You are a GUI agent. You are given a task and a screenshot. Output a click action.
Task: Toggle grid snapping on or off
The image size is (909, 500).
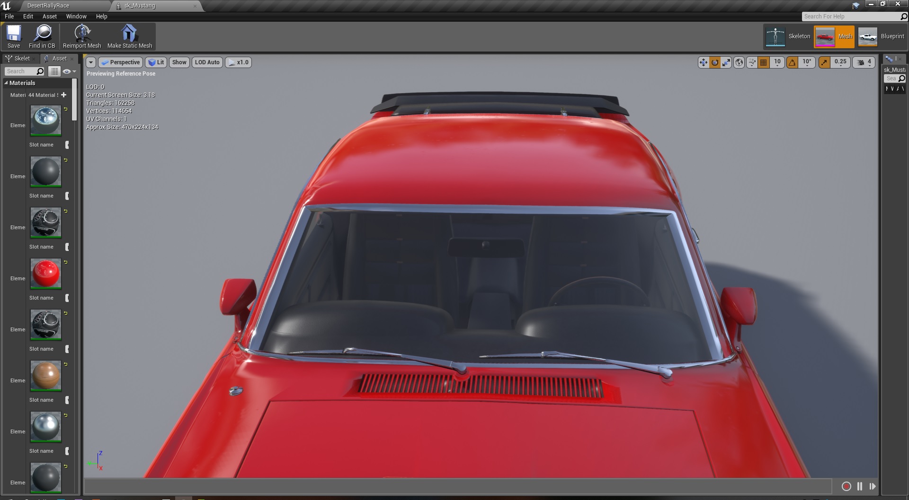pyautogui.click(x=763, y=62)
